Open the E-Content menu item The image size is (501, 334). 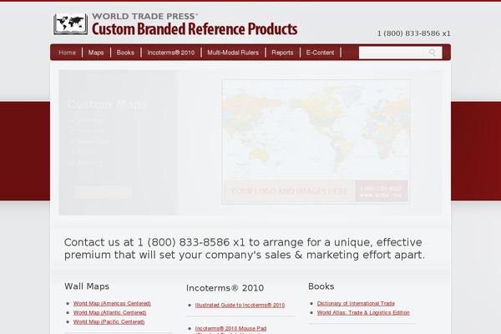(320, 53)
